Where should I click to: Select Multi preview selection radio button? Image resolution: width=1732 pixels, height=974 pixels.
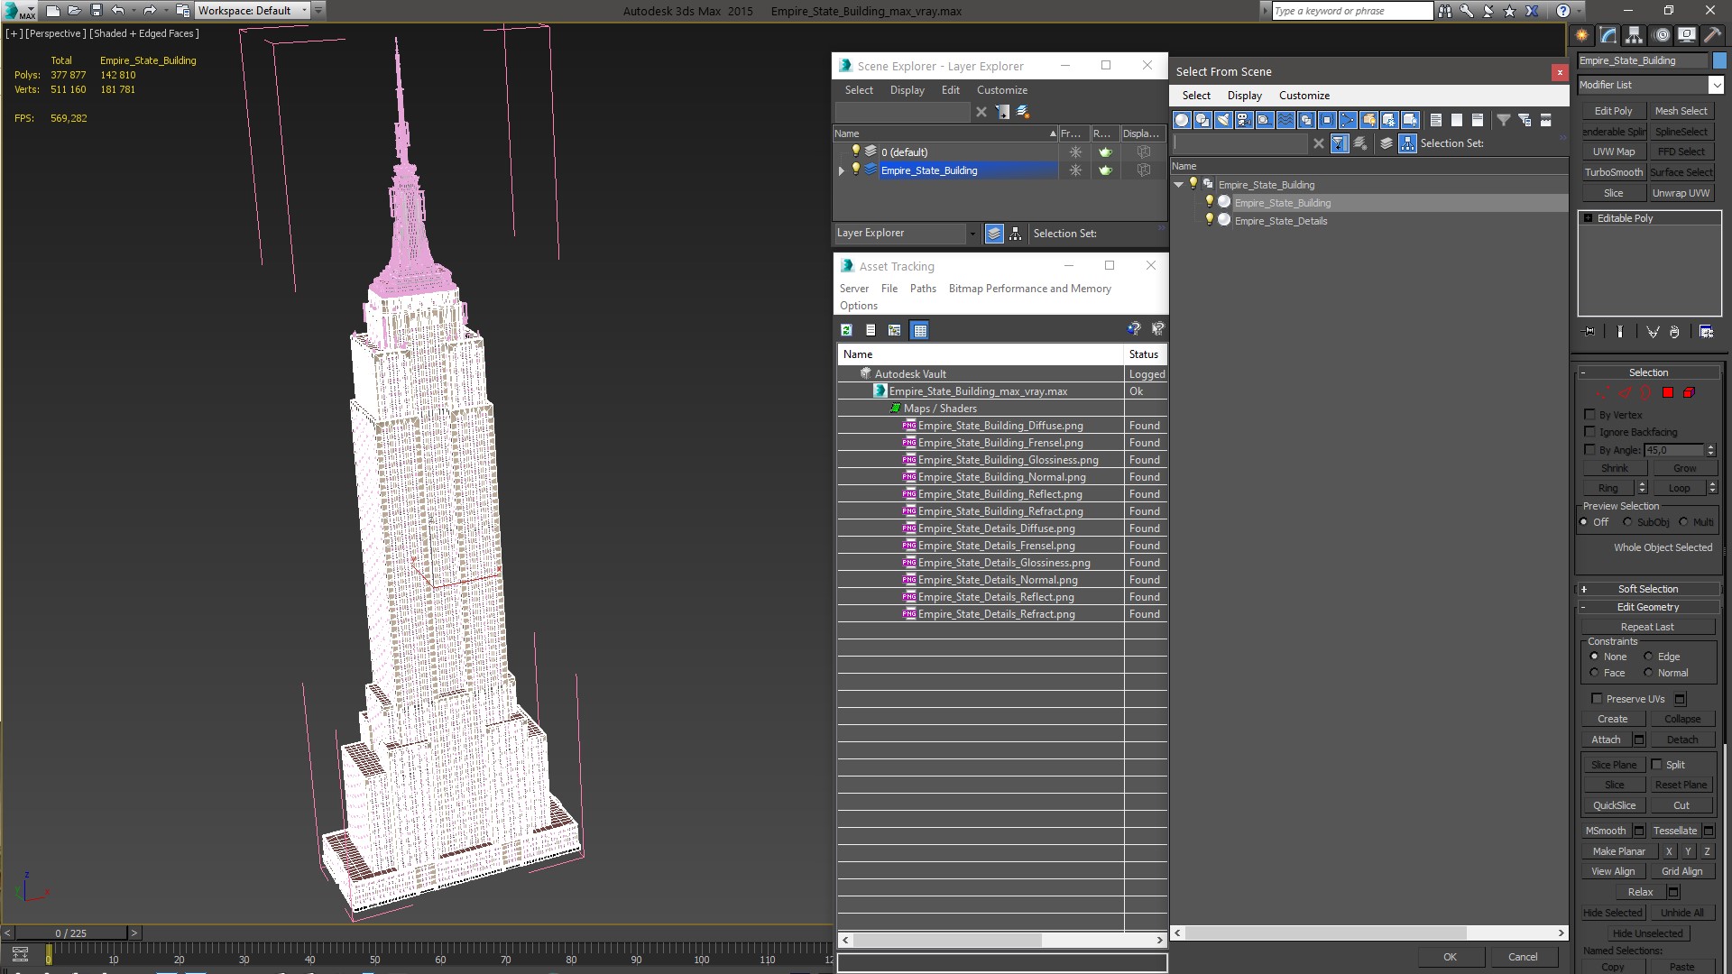[1683, 522]
